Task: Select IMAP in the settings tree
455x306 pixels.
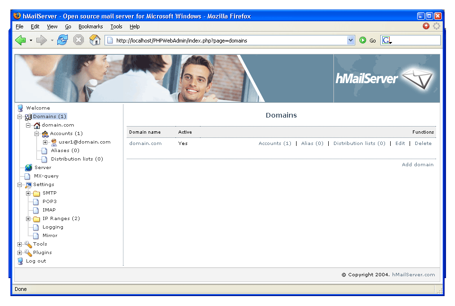Action: point(49,210)
